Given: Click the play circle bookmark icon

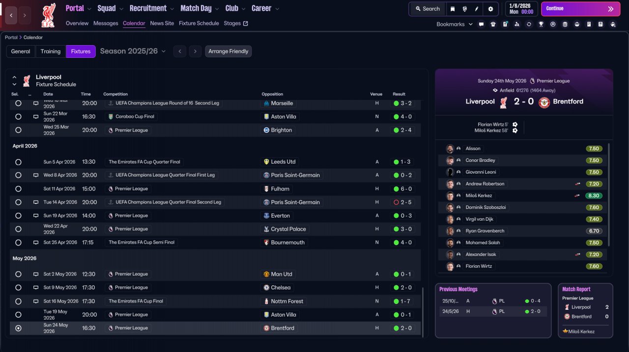Looking at the screenshot, I should pos(553,24).
